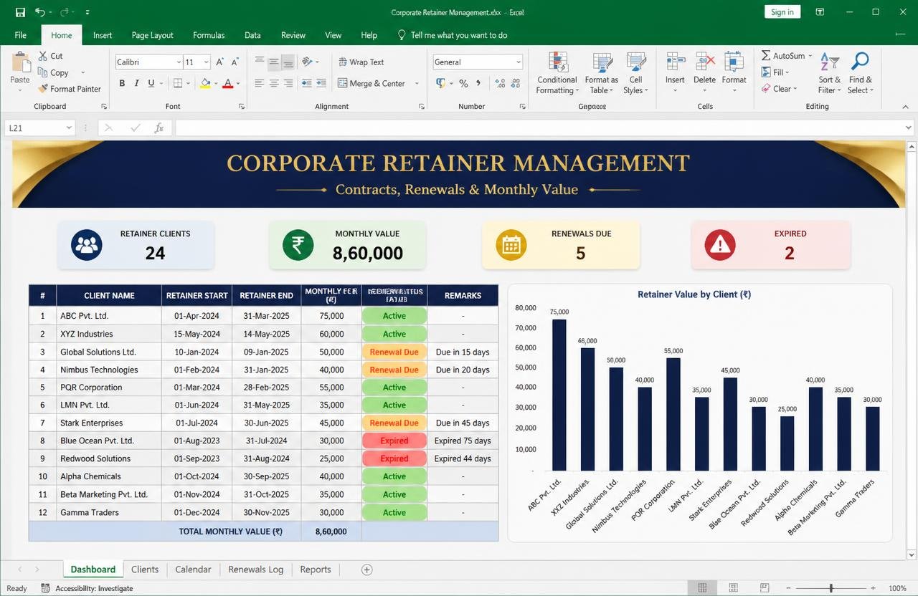
Task: Toggle the center alignment button
Action: (274, 83)
